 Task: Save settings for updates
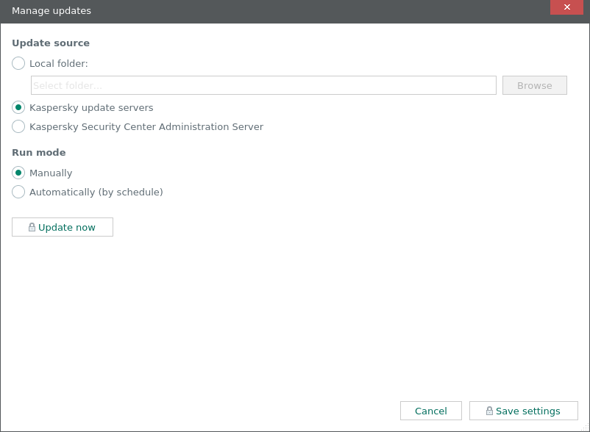[x=523, y=411]
